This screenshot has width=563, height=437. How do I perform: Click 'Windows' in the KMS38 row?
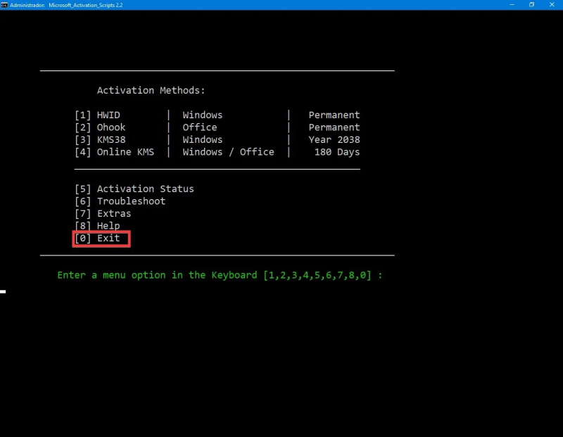tap(203, 139)
